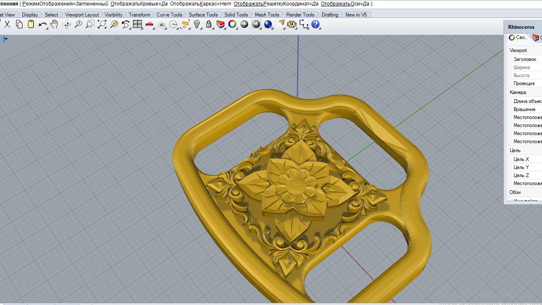This screenshot has width=542, height=305.
Task: Open the viewport title dropdown arrow
Action: (6, 39)
